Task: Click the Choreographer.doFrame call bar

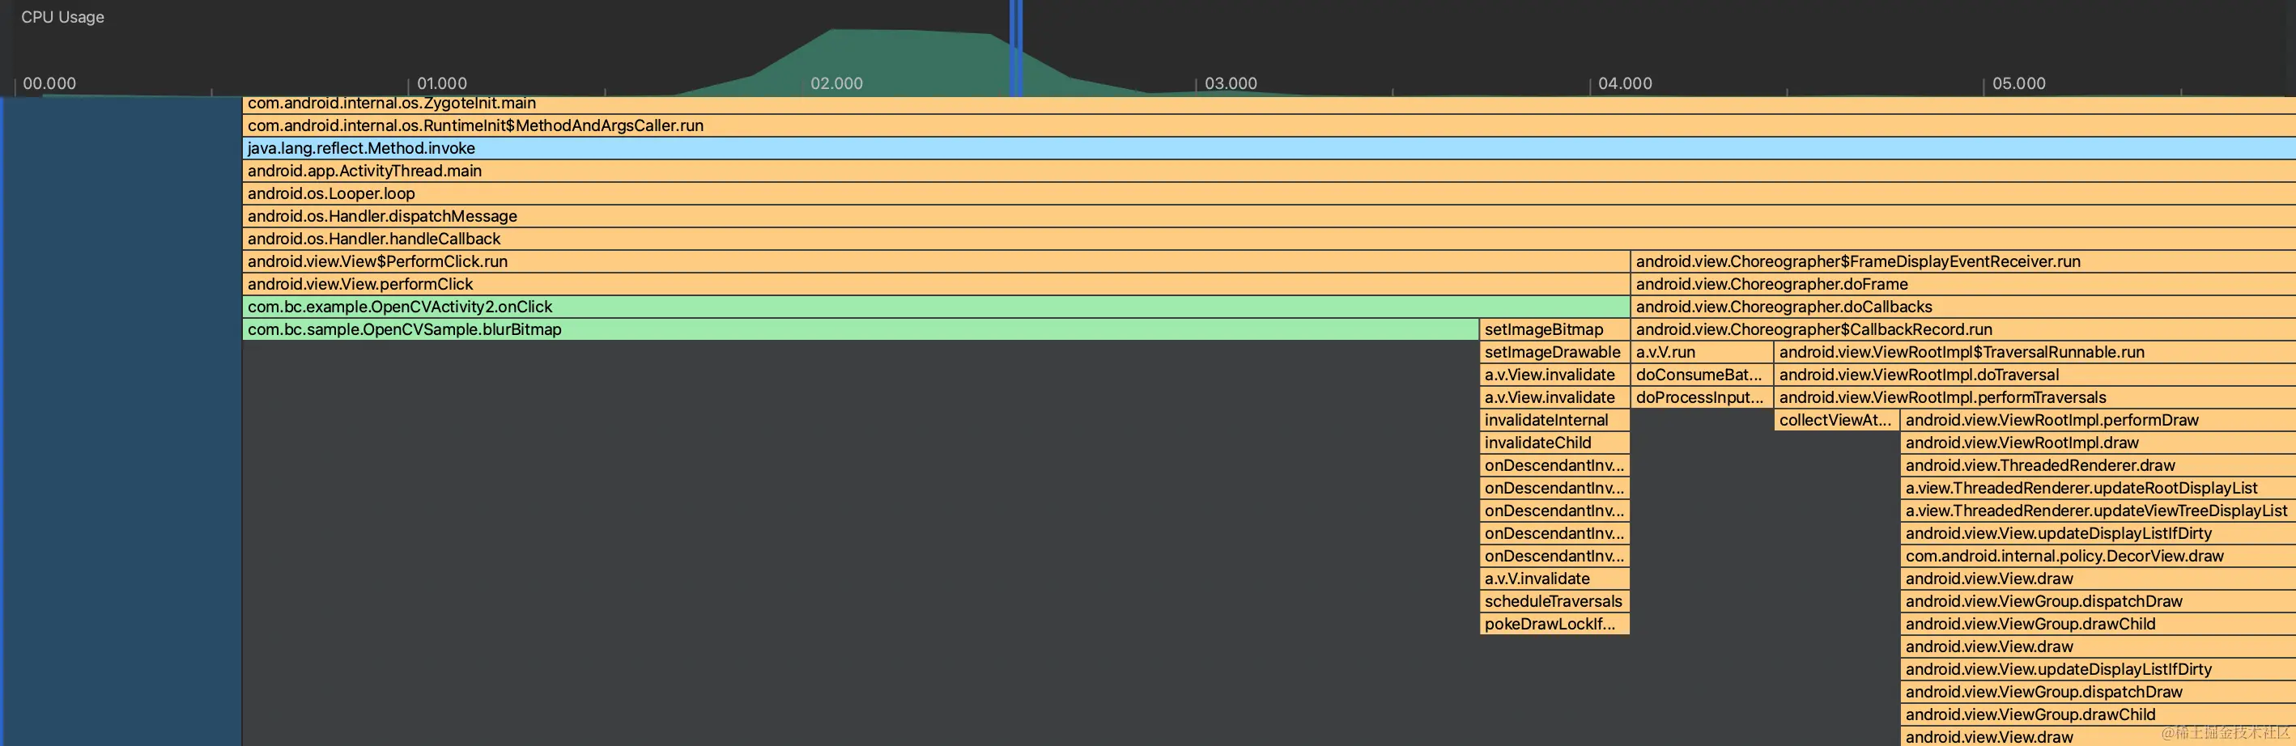Action: click(x=1963, y=284)
